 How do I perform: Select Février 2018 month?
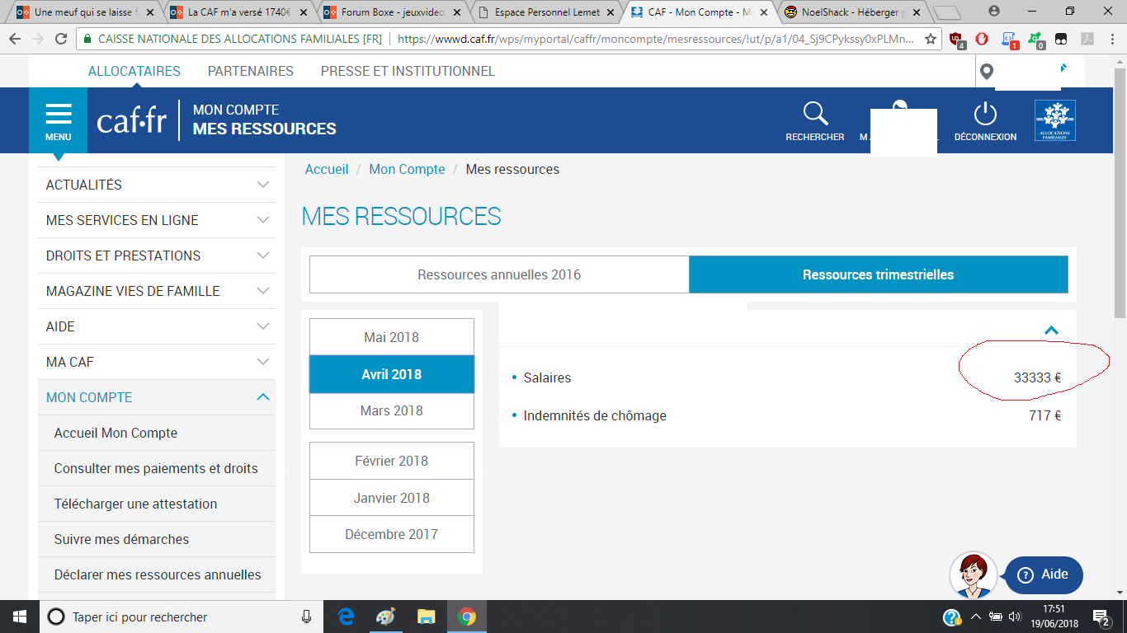pos(392,461)
